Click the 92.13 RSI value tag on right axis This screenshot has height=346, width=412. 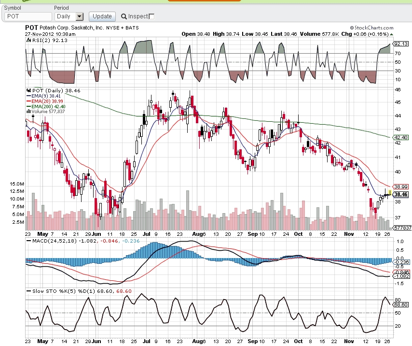click(401, 43)
